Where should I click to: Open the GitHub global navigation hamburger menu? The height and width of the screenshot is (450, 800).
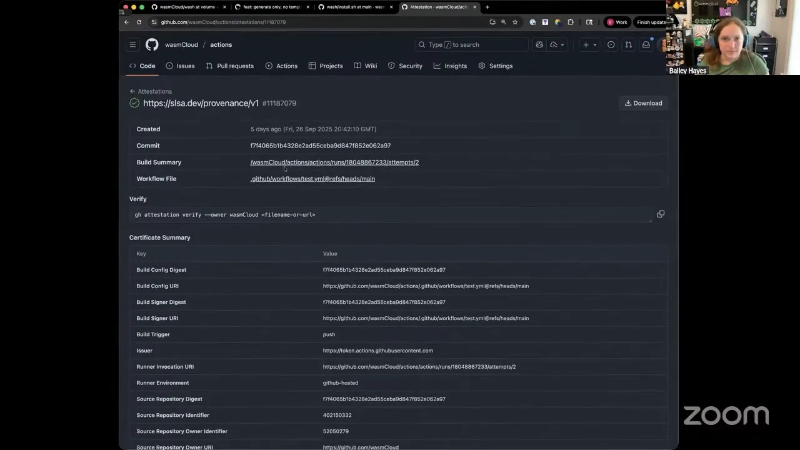(132, 45)
